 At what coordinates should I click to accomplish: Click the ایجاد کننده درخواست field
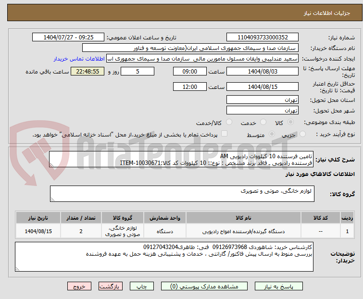click(202, 59)
